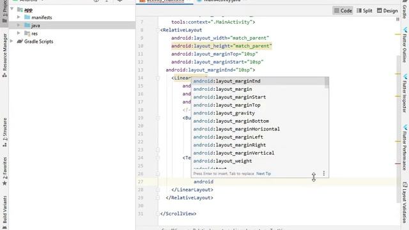
Task: Click android:layout_marginStart="10sp" on line 12
Action: (x=217, y=62)
